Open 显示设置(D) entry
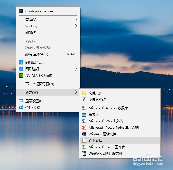 (48, 101)
